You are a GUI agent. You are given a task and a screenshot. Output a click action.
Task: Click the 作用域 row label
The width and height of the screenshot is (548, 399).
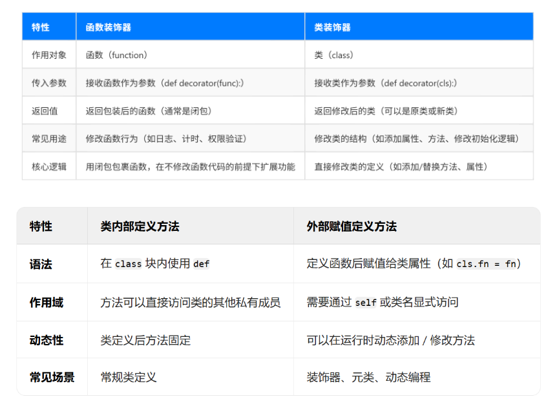click(42, 302)
